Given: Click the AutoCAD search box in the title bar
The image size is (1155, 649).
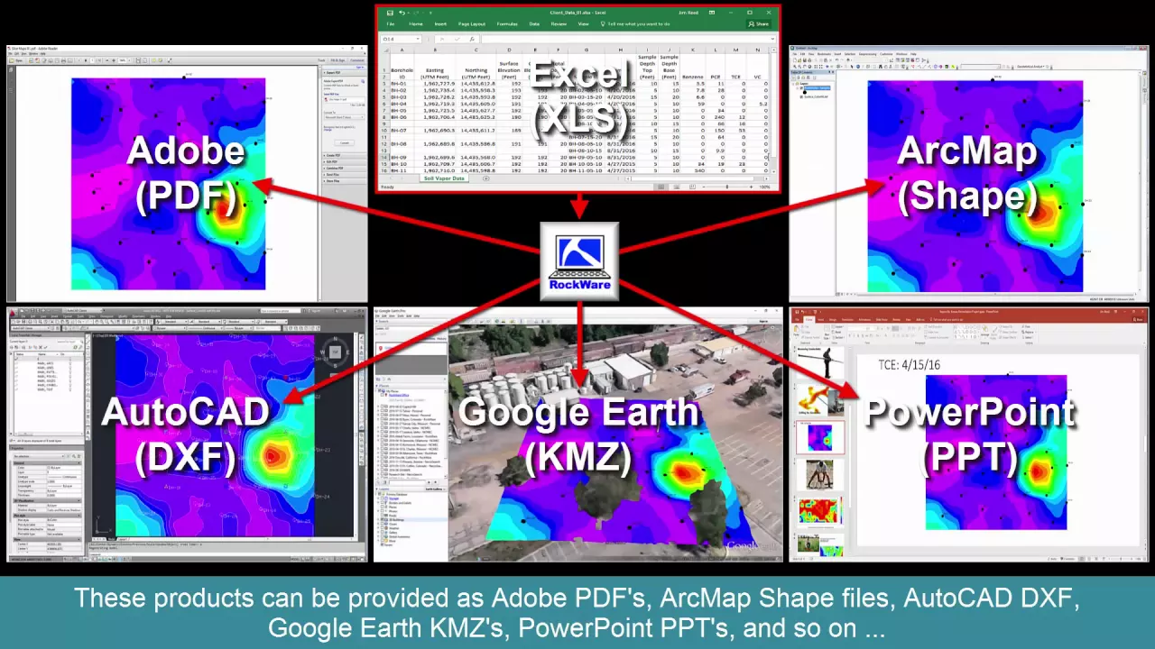Looking at the screenshot, I should [x=281, y=310].
